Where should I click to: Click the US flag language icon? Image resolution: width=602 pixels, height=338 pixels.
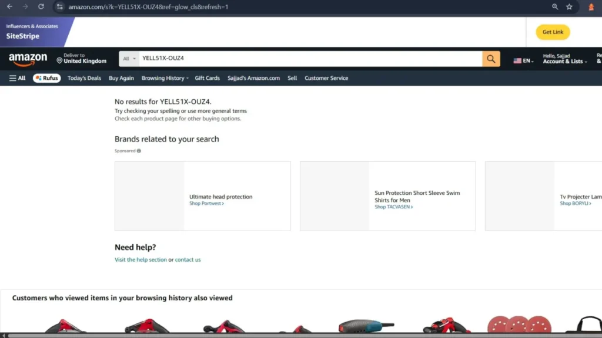tap(517, 60)
